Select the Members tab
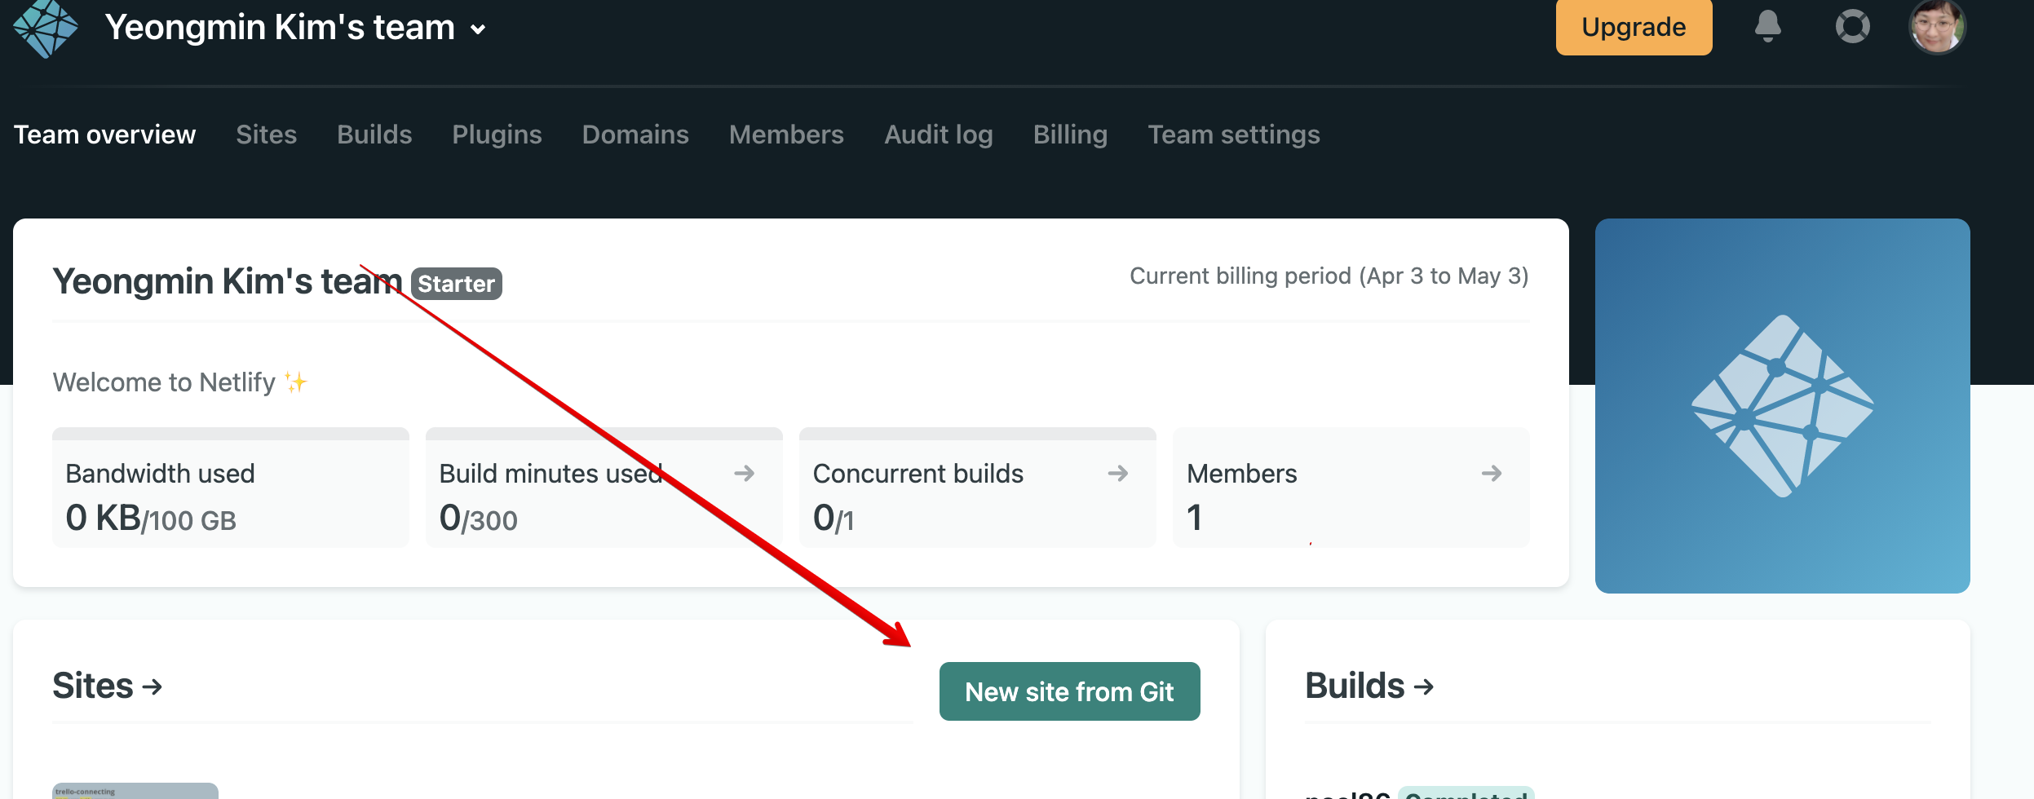 click(786, 135)
